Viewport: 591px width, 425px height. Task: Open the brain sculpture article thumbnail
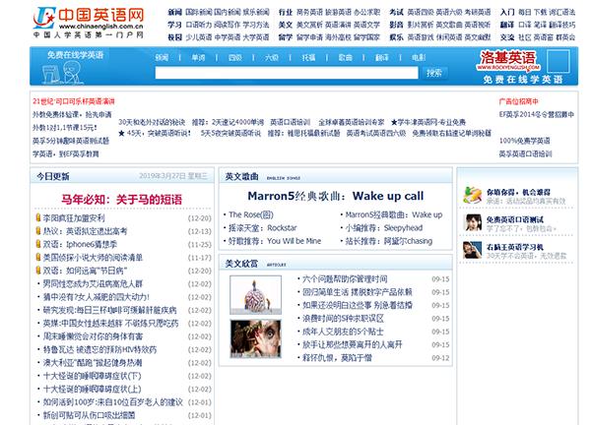point(255,295)
